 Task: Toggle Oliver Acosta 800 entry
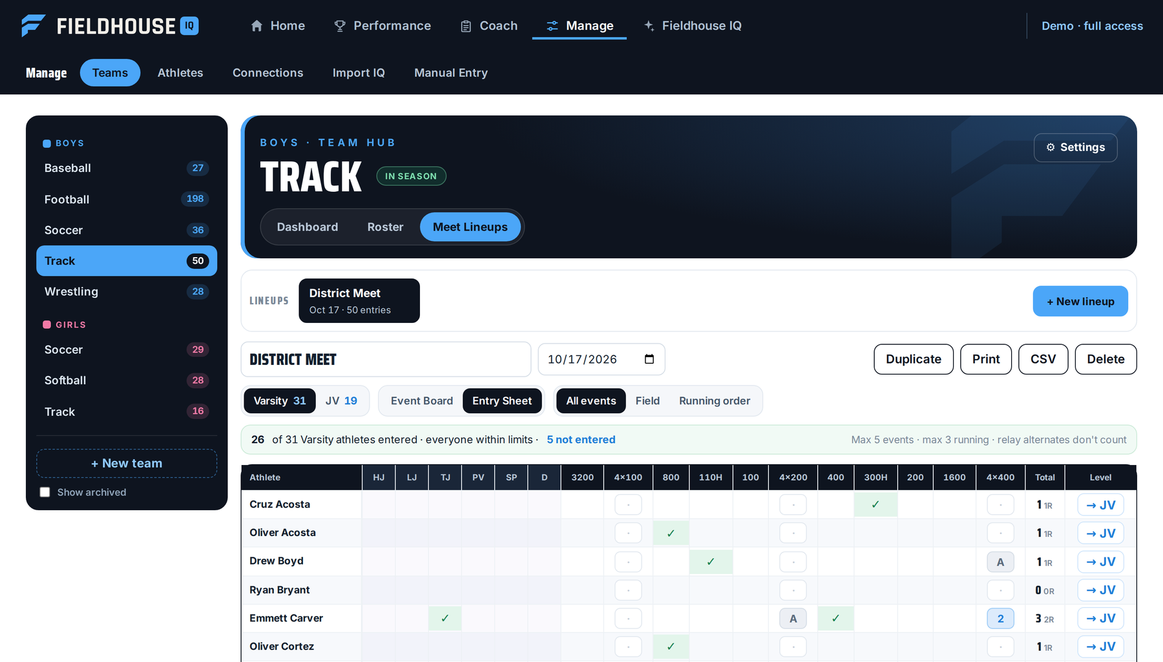671,533
